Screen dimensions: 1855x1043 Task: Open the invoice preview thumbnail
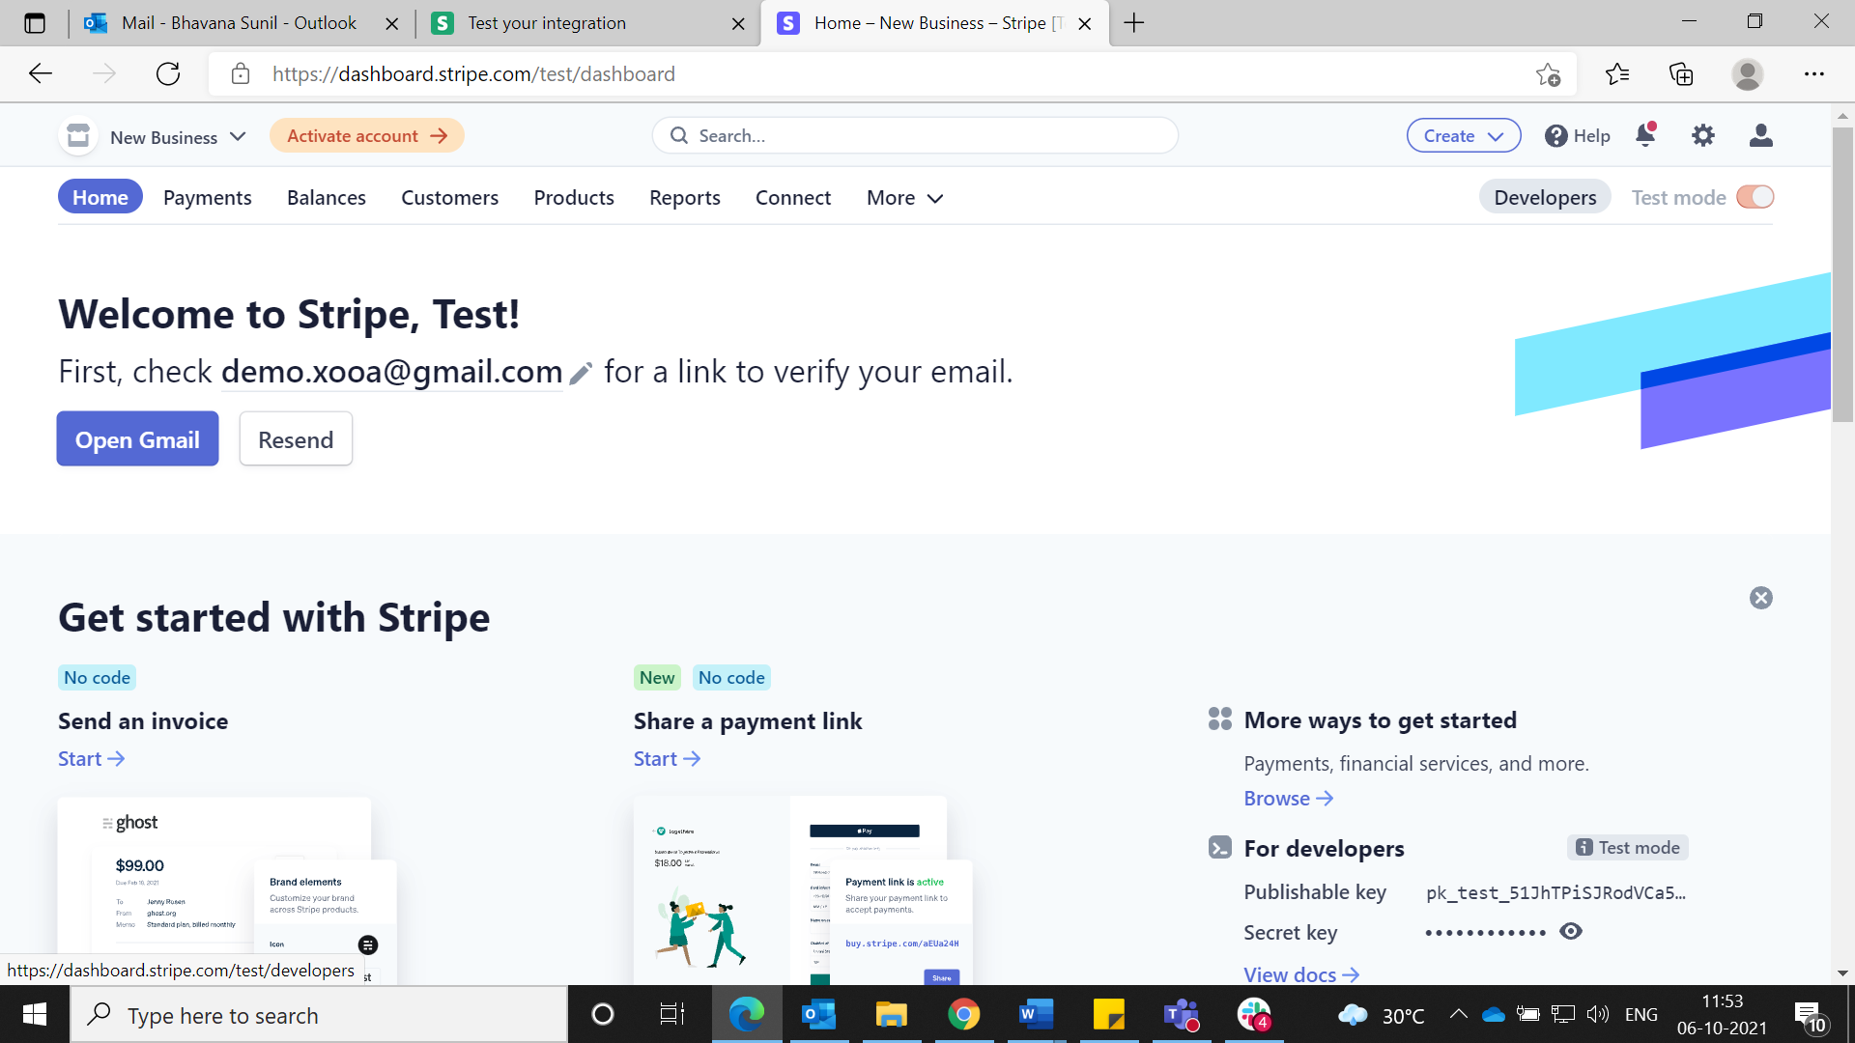(227, 890)
